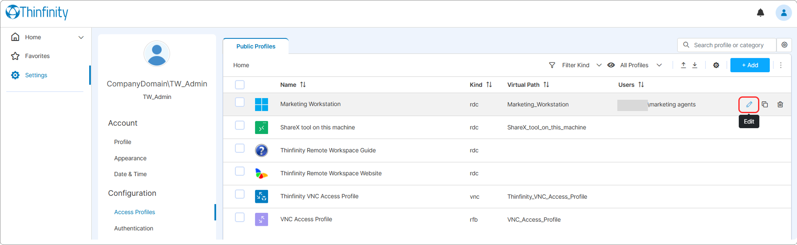Open Favorites in the sidebar
This screenshot has width=797, height=245.
[37, 56]
